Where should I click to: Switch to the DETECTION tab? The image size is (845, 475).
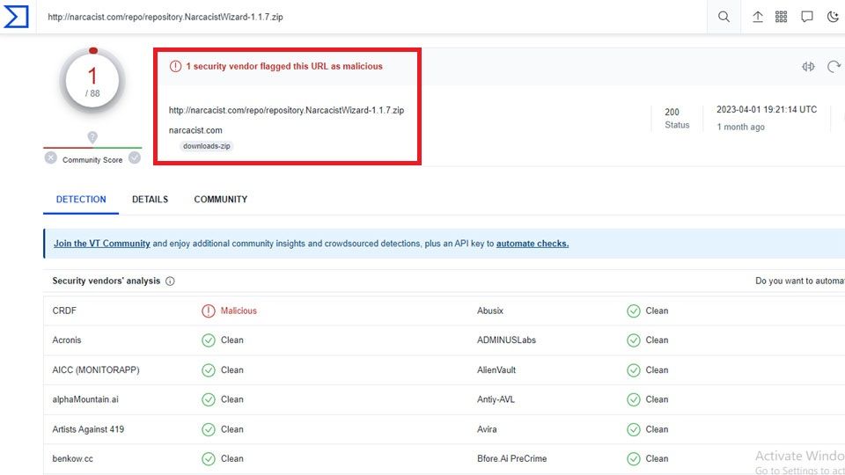81,200
